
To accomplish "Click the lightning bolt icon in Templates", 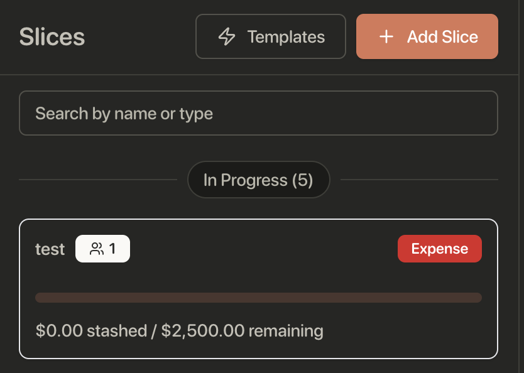I will (227, 36).
